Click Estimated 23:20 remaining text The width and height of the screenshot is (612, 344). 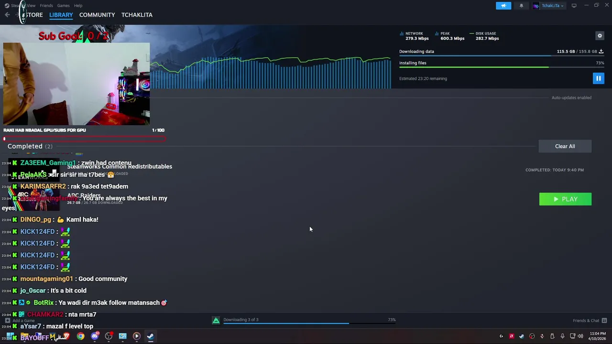click(x=423, y=78)
